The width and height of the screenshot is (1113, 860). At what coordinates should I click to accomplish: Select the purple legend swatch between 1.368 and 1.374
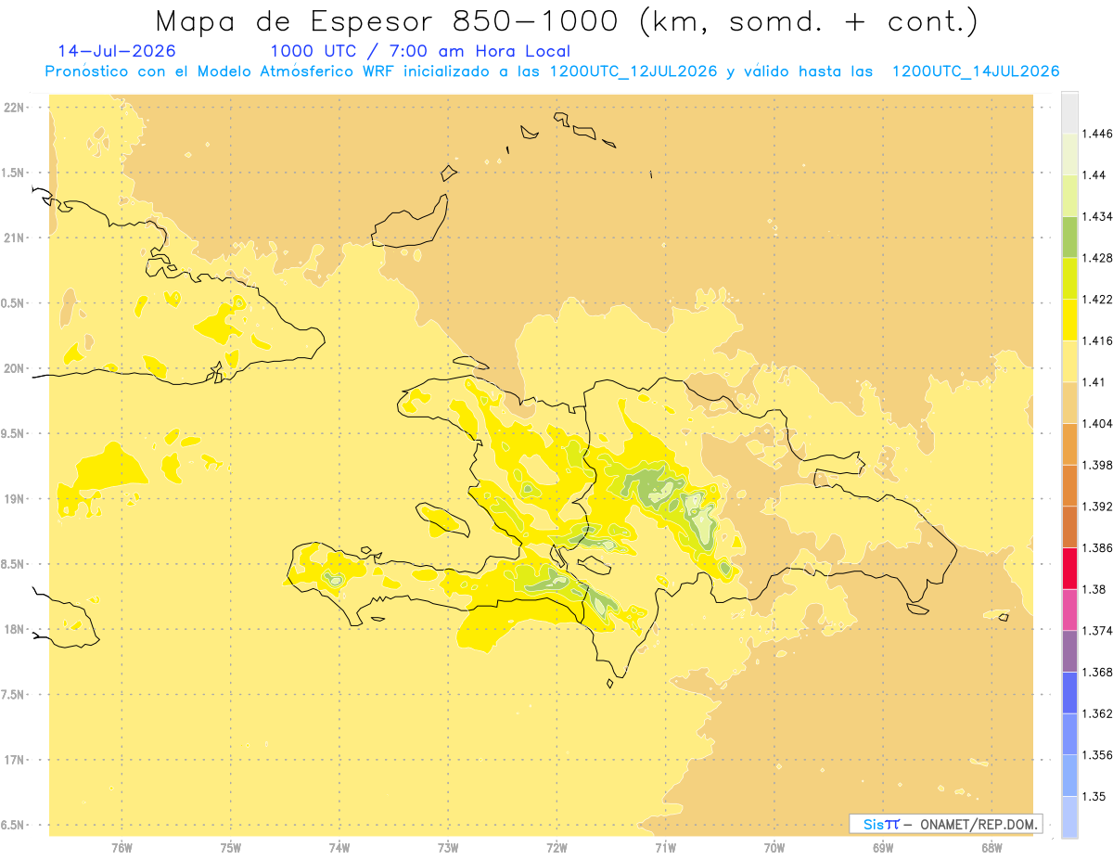(x=1069, y=651)
